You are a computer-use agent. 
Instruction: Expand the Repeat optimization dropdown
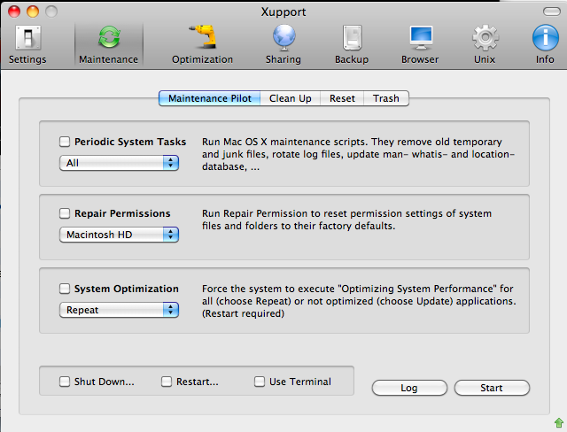coord(119,310)
